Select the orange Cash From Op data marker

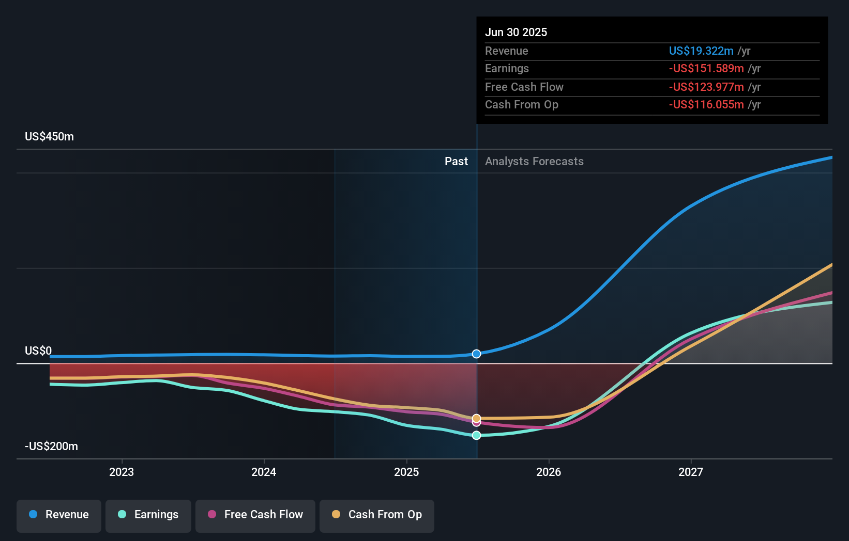477,418
